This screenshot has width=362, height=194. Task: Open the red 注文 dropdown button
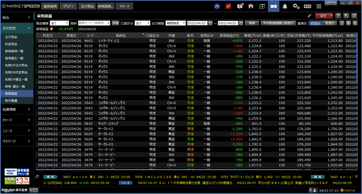pyautogui.click(x=324, y=16)
